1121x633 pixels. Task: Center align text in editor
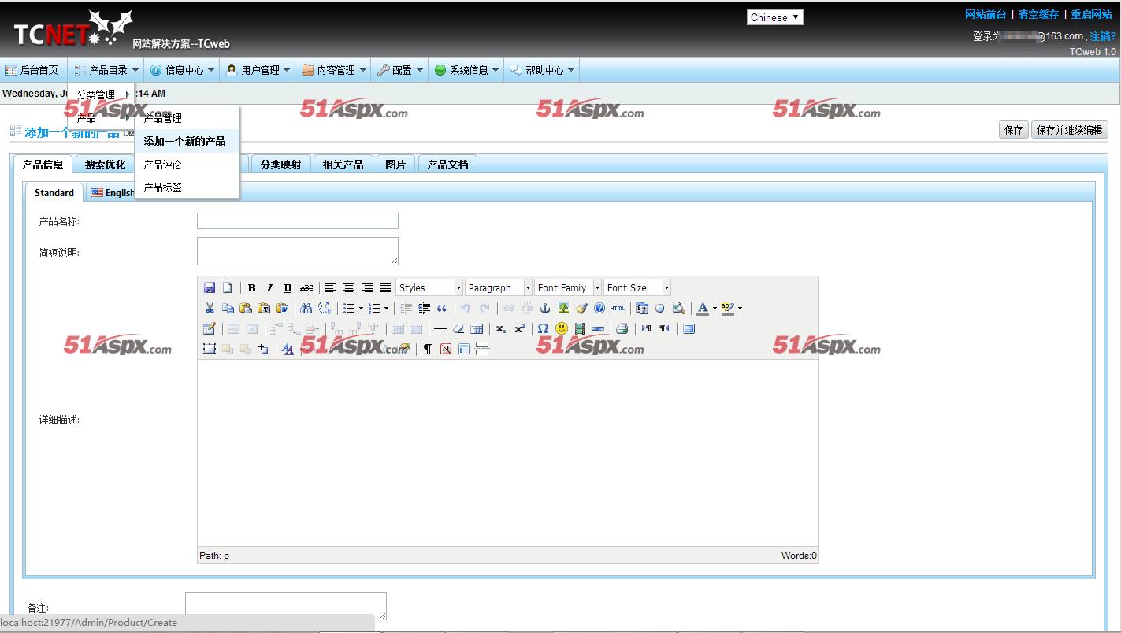(349, 287)
